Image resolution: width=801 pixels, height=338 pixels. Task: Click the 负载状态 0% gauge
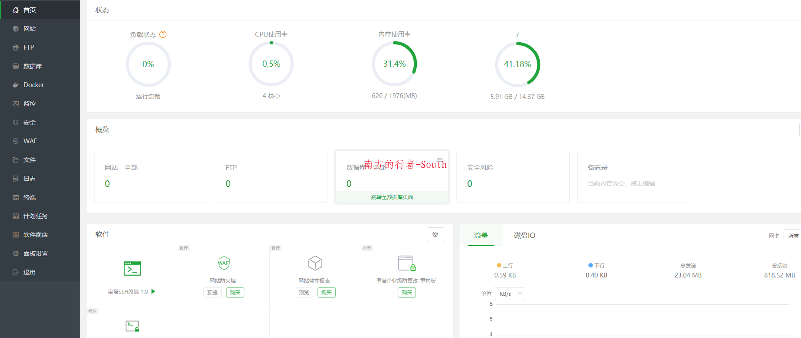click(x=148, y=64)
